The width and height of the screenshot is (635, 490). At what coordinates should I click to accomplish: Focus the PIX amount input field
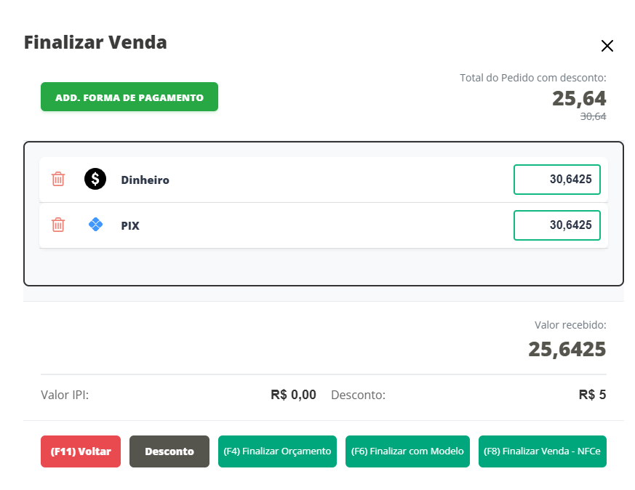tap(556, 225)
